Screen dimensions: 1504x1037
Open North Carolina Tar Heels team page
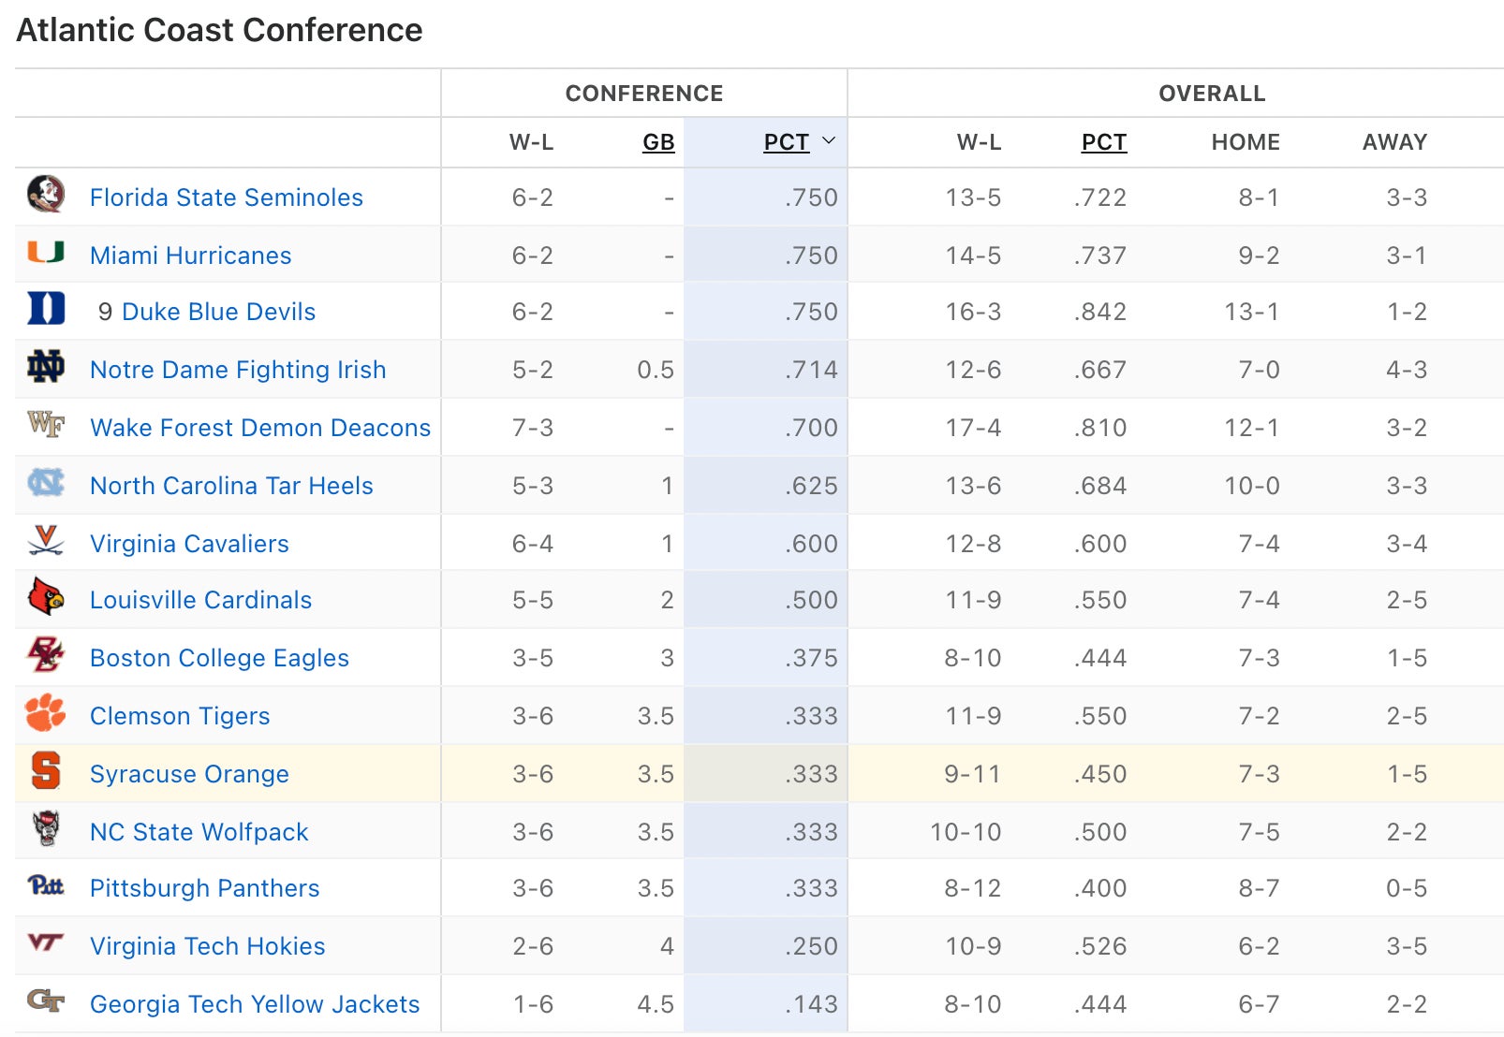click(x=231, y=486)
